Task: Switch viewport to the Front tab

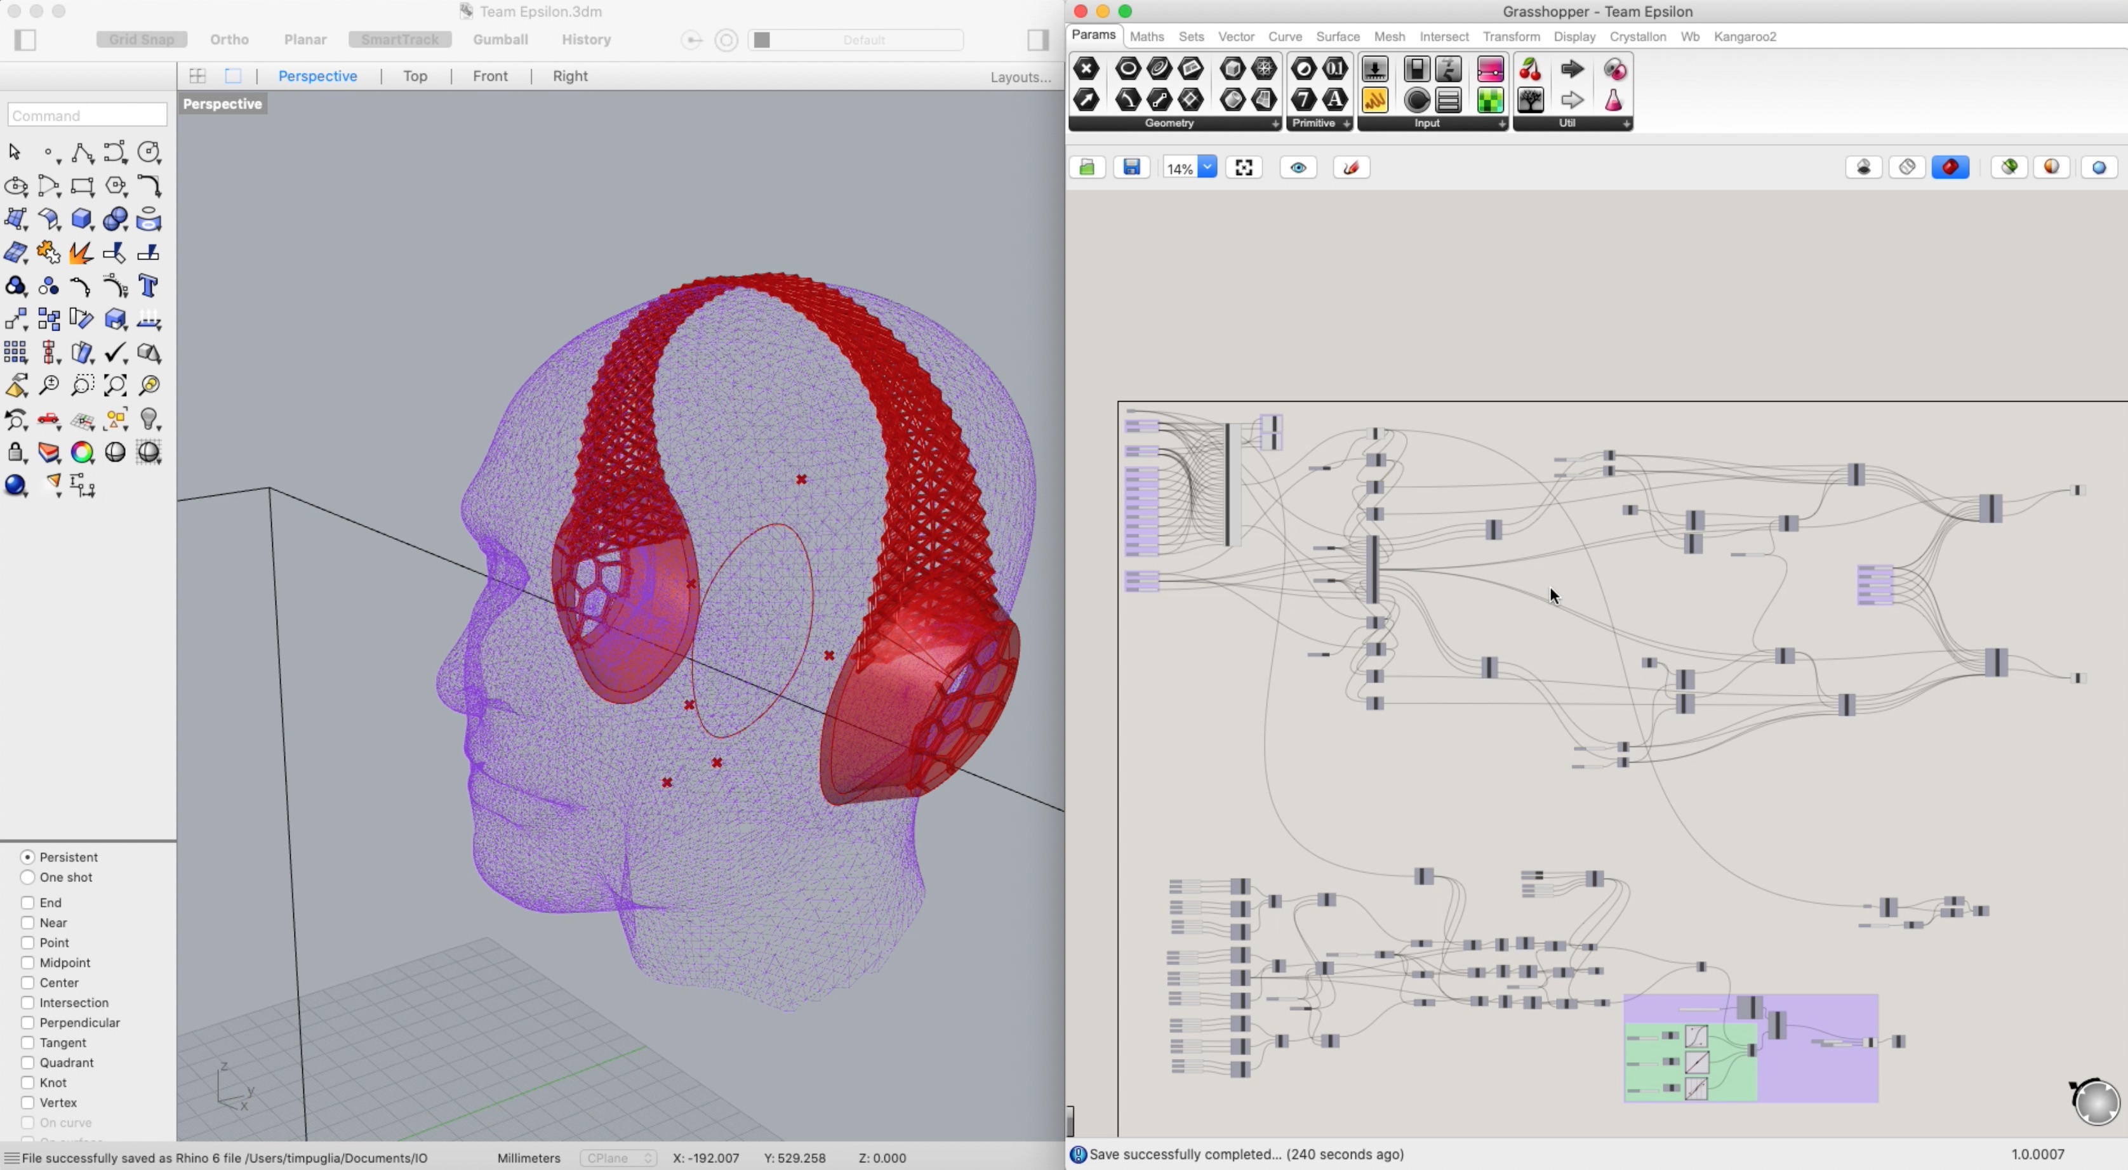Action: pos(490,76)
